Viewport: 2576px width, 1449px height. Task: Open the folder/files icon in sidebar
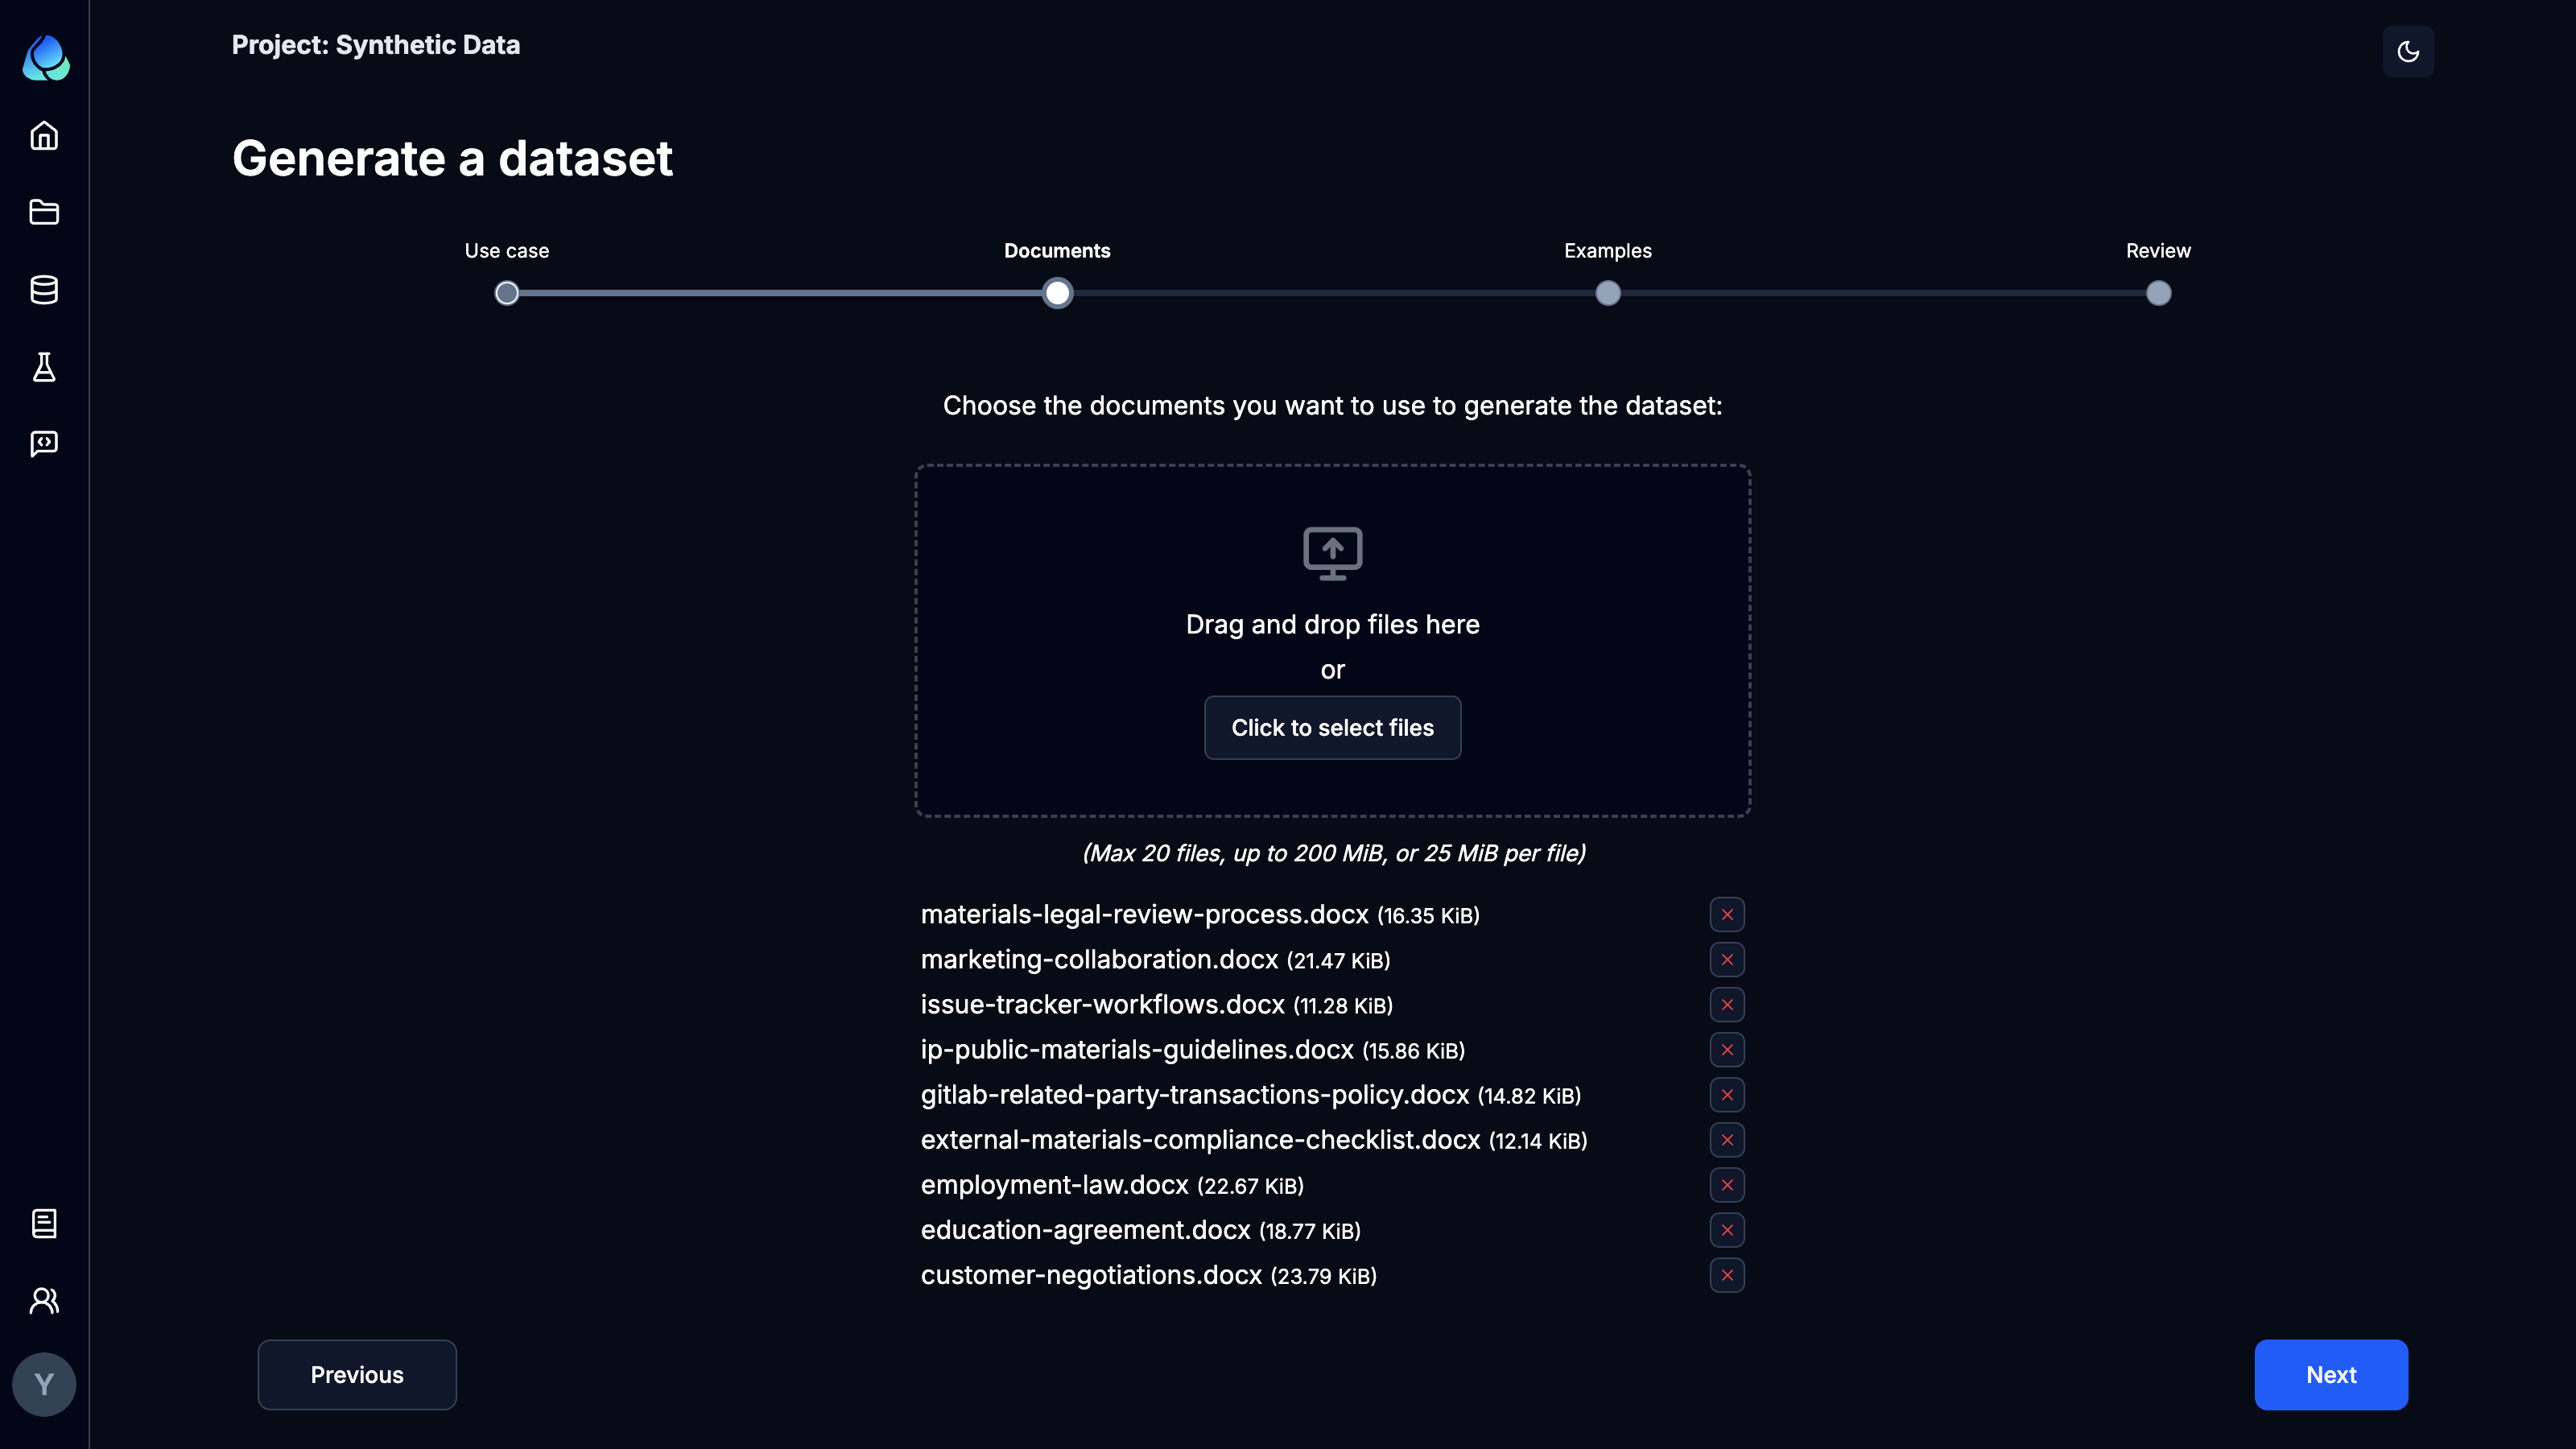tap(44, 213)
